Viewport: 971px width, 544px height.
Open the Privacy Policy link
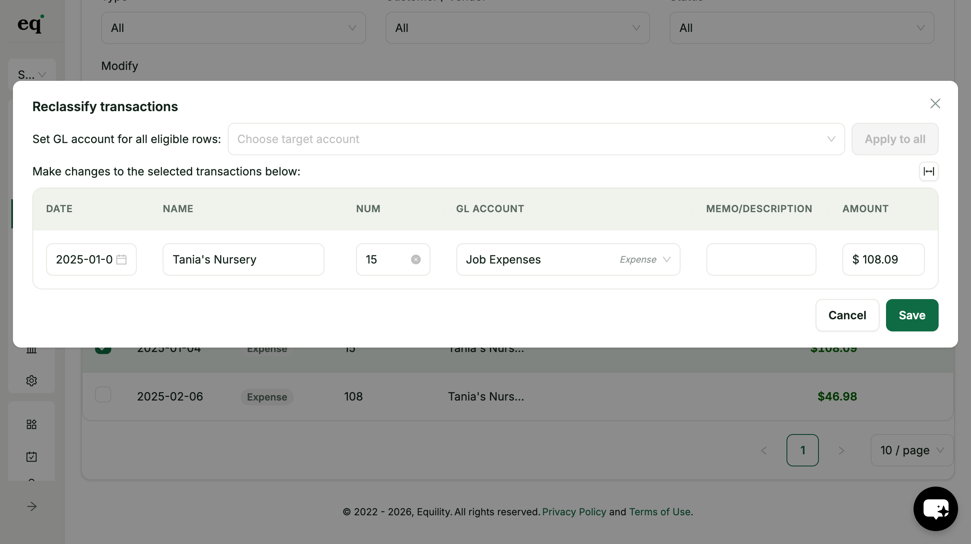574,512
